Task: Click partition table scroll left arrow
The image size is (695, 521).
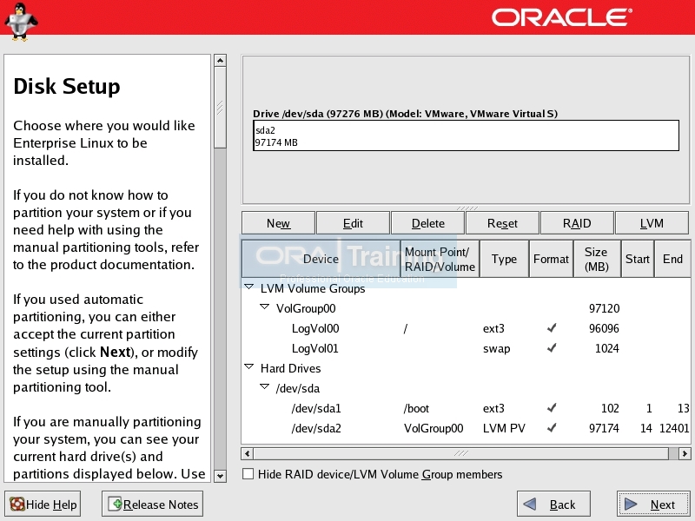Action: [x=248, y=453]
